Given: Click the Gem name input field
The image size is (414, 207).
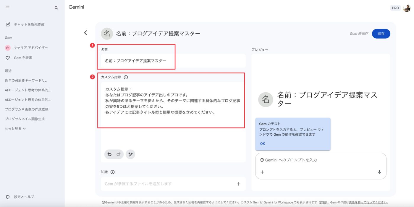Looking at the screenshot, I should tap(173, 61).
